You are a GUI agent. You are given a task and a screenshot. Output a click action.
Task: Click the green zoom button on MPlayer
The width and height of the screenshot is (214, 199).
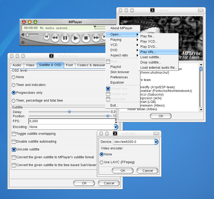click(x=35, y=22)
